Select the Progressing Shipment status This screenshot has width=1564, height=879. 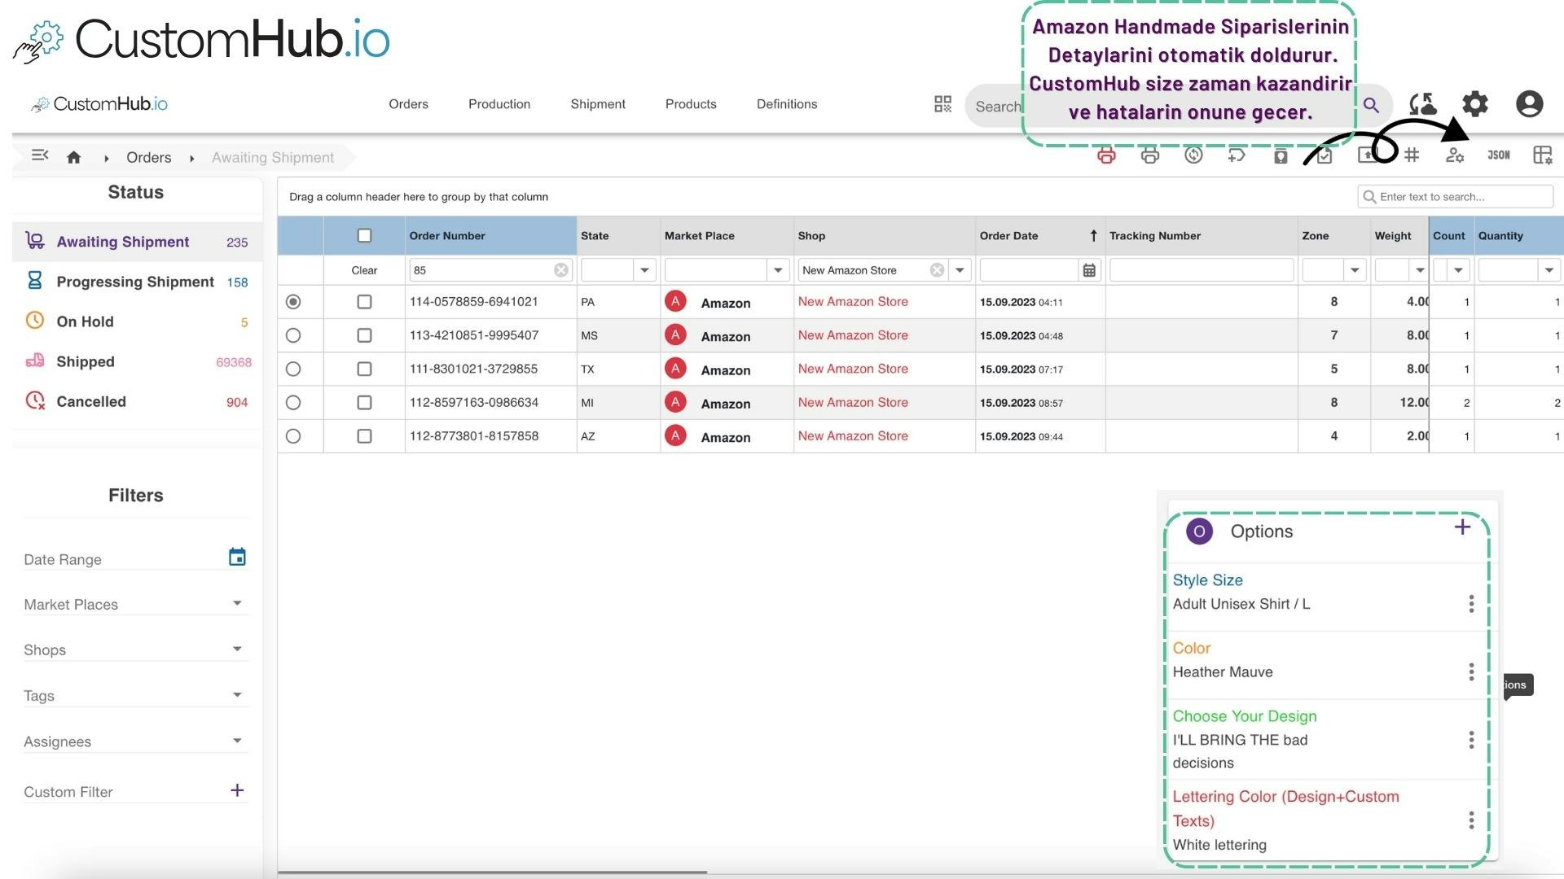(137, 282)
